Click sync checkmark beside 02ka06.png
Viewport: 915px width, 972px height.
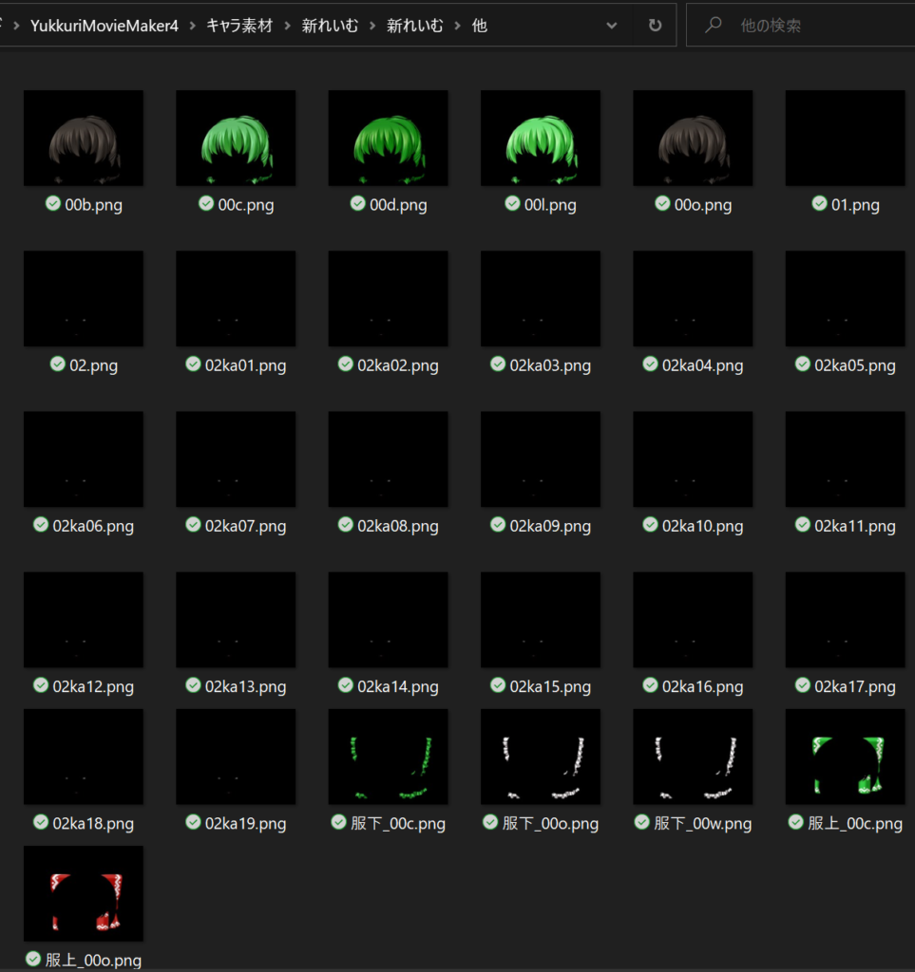pos(41,524)
